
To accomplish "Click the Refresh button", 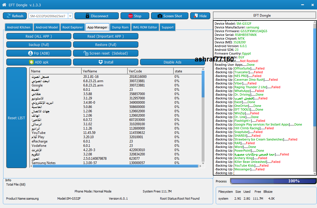I will (x=15, y=16).
